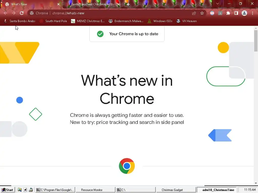Image resolution: width=258 pixels, height=193 pixels.
Task: Click the scrollbar up arrow
Action: tap(256, 28)
